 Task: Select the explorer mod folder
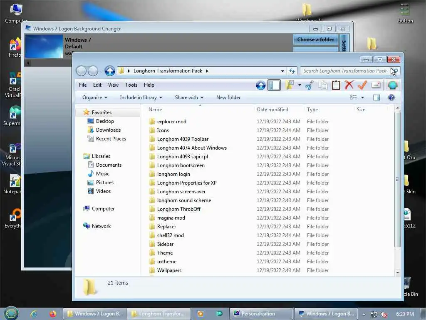[x=172, y=122]
